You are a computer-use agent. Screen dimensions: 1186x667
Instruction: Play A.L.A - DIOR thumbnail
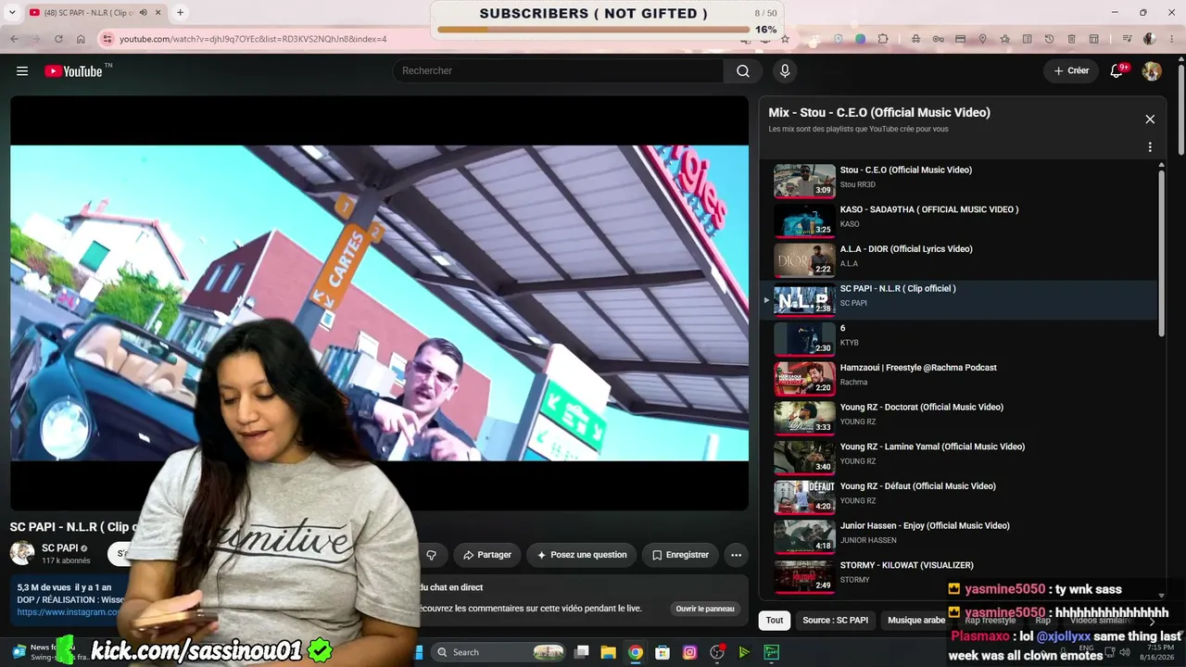[x=804, y=260]
